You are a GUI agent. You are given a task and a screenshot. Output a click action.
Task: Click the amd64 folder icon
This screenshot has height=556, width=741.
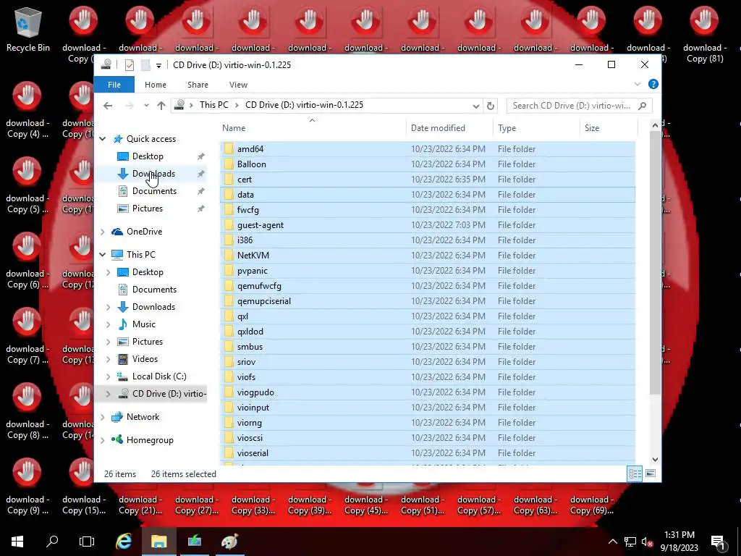[229, 149]
